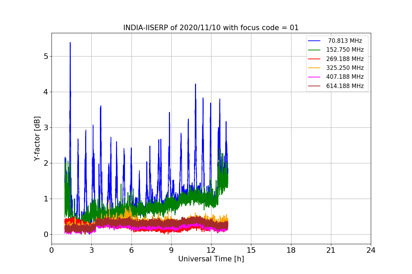Select the 269.188 MHz legend label
The image size is (412, 274).
345,59
